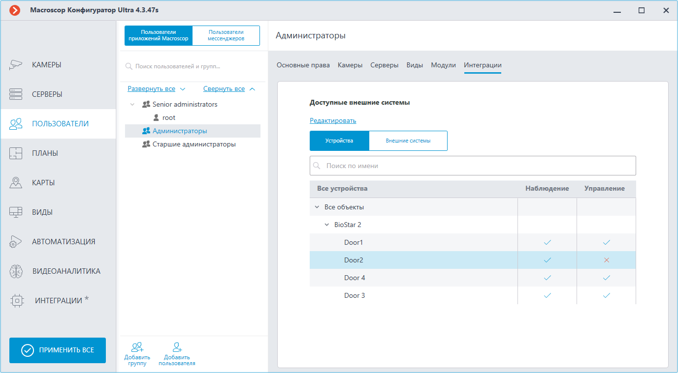This screenshot has width=678, height=373.
Task: Click group icon beside Senior administrators
Action: click(146, 105)
